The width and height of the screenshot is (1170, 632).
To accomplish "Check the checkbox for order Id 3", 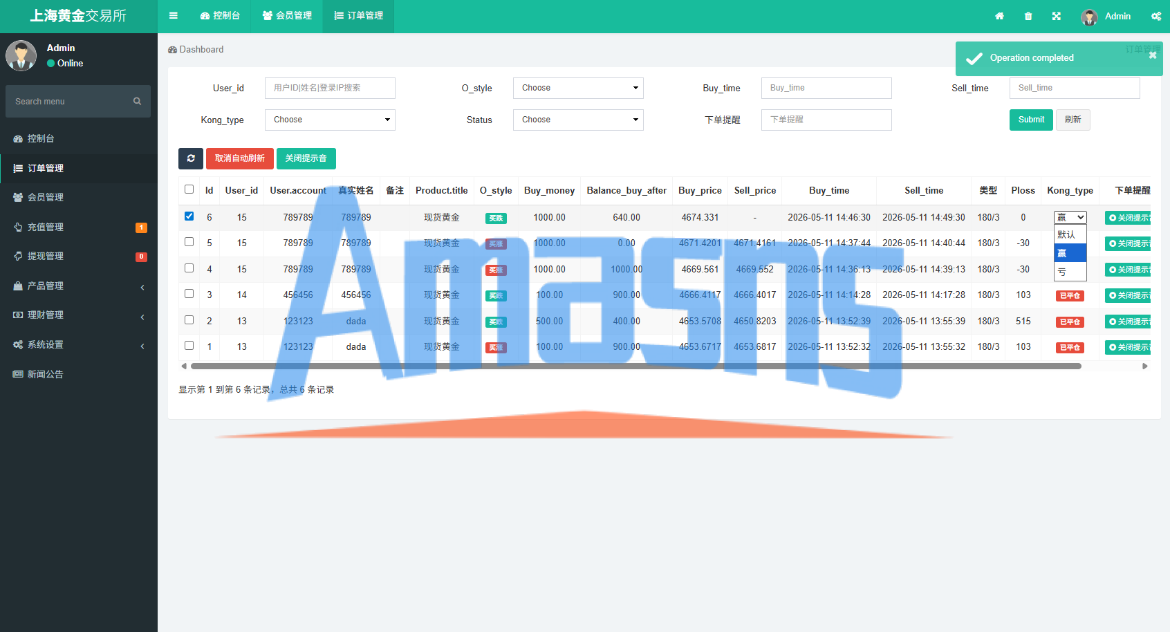I will click(189, 293).
